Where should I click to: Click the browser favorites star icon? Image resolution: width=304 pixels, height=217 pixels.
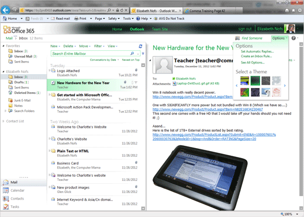point(293,10)
